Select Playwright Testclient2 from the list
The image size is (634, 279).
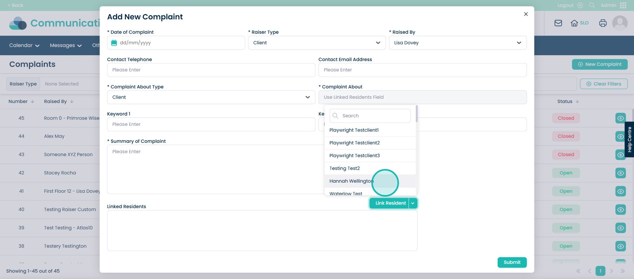pyautogui.click(x=354, y=143)
